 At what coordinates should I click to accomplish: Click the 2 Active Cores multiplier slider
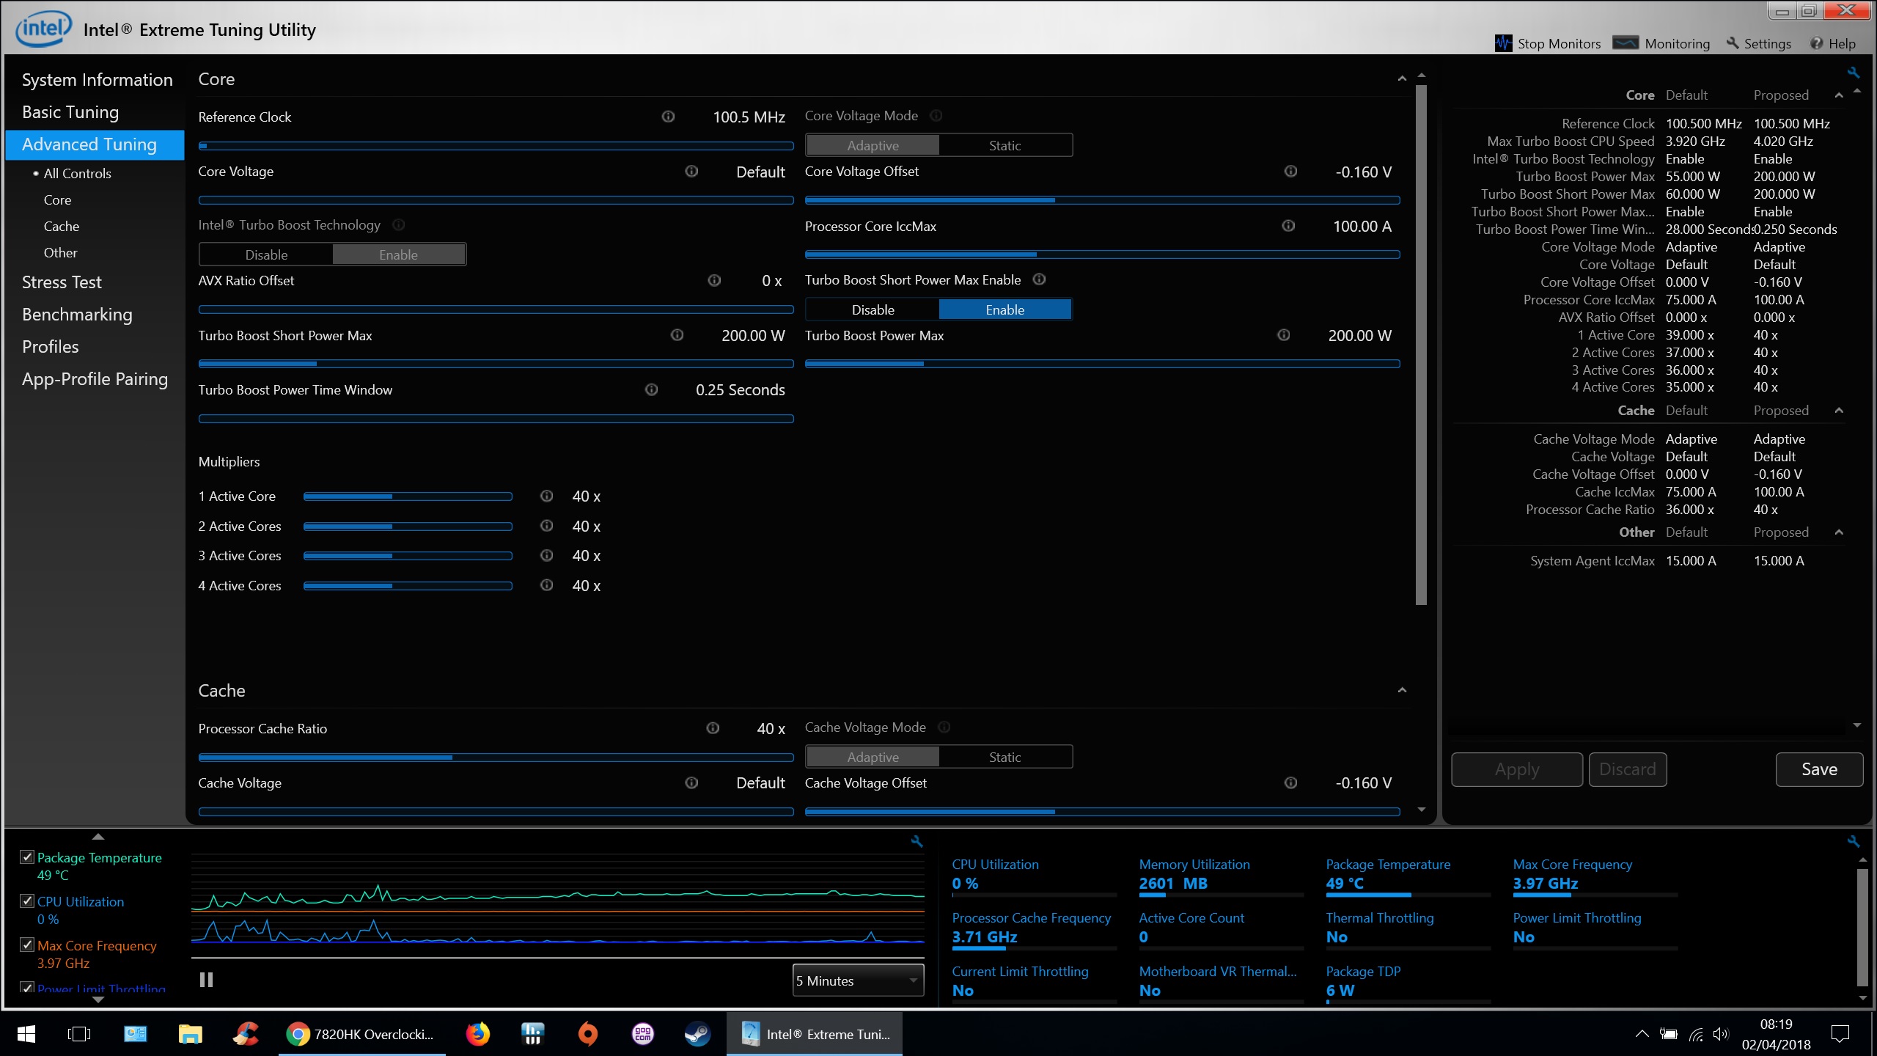click(x=408, y=526)
